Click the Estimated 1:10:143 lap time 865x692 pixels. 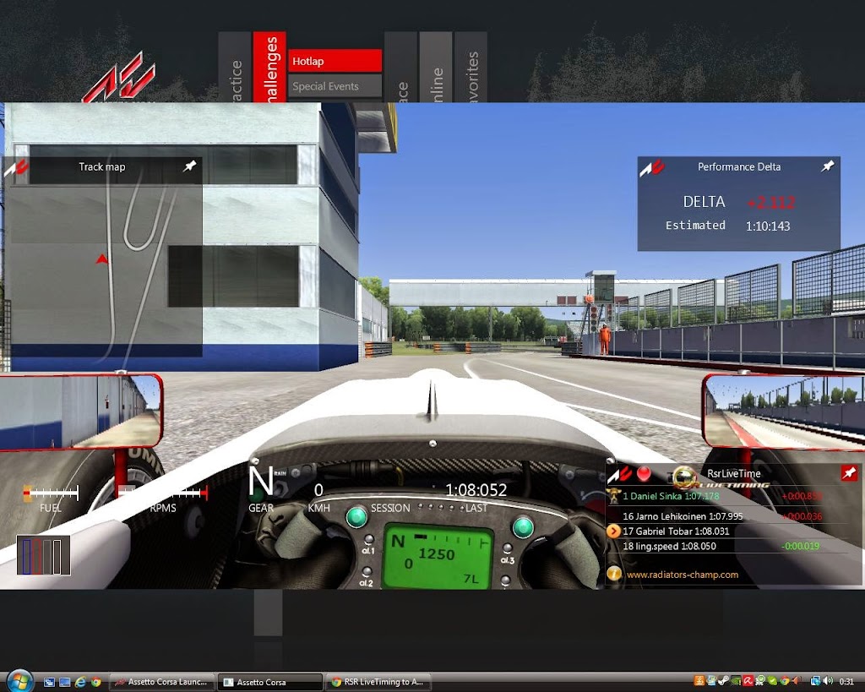pos(768,226)
